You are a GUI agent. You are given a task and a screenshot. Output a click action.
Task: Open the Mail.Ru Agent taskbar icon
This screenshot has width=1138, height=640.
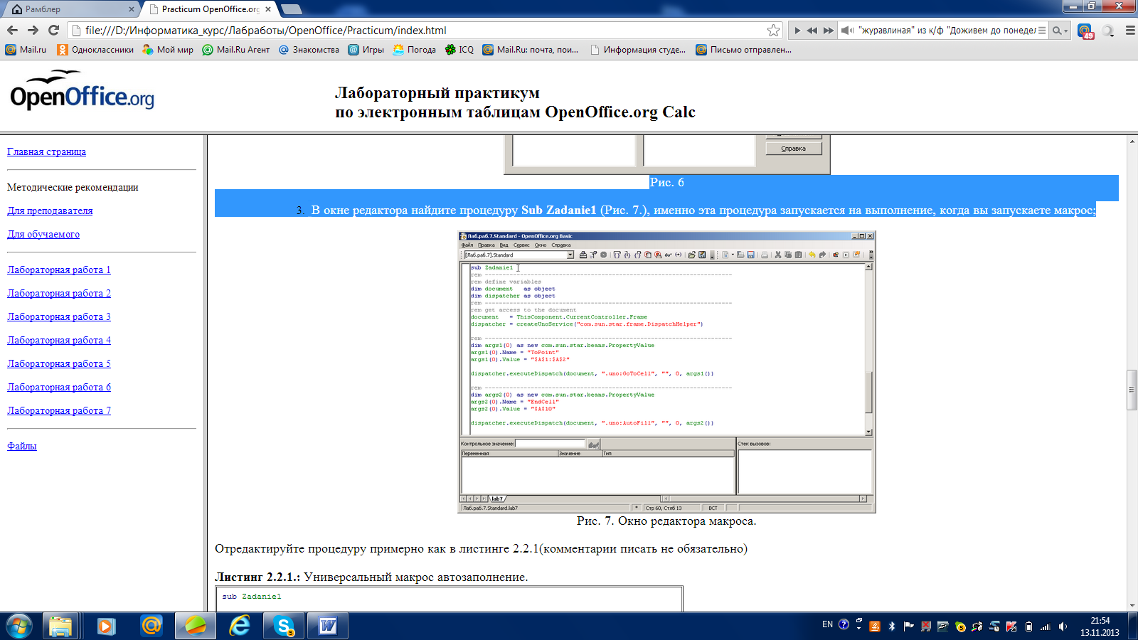[151, 626]
